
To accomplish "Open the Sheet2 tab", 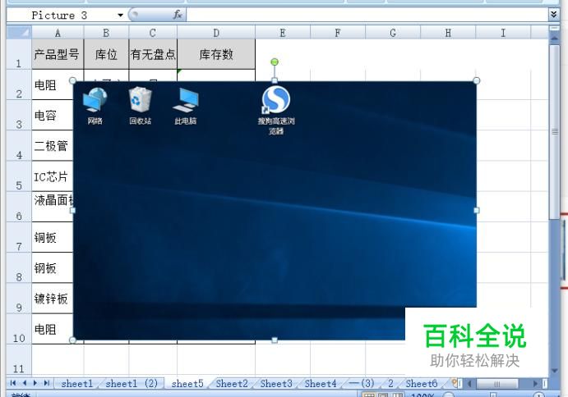I will click(232, 383).
